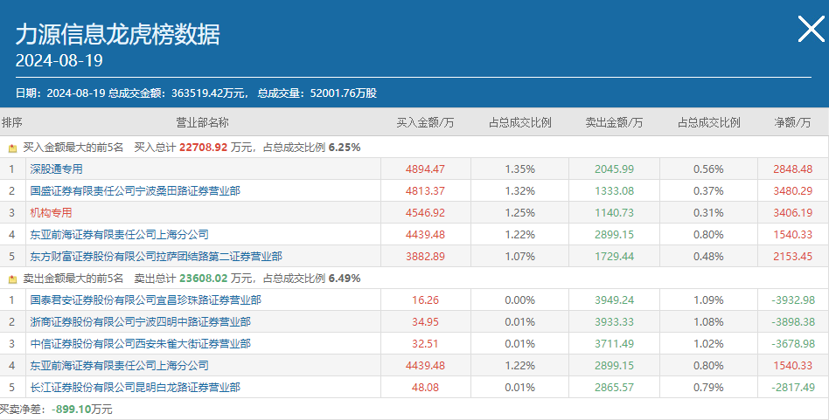Click the icon beside 买入金额最大的前5名
Screen dimensions: 829x420
tap(13, 148)
